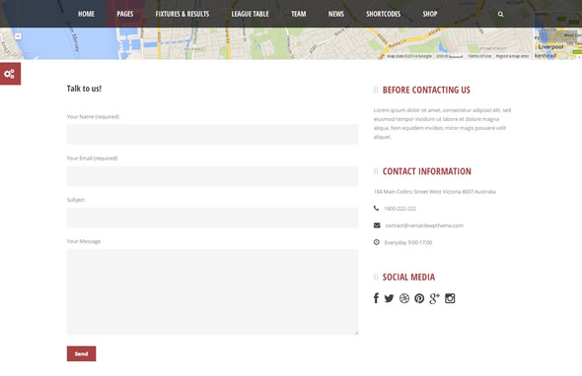Click the Send button
Viewport: 582px width, 376px height.
click(81, 353)
